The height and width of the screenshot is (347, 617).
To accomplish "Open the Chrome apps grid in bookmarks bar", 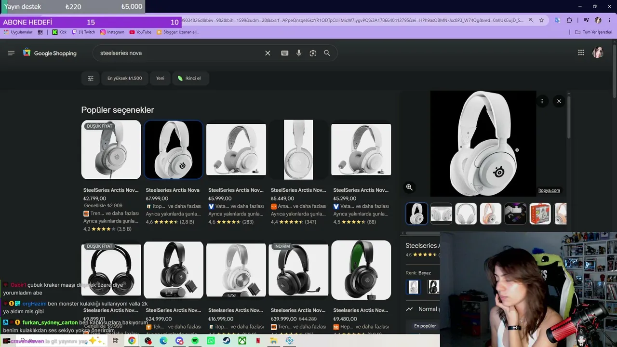I will click(x=40, y=32).
